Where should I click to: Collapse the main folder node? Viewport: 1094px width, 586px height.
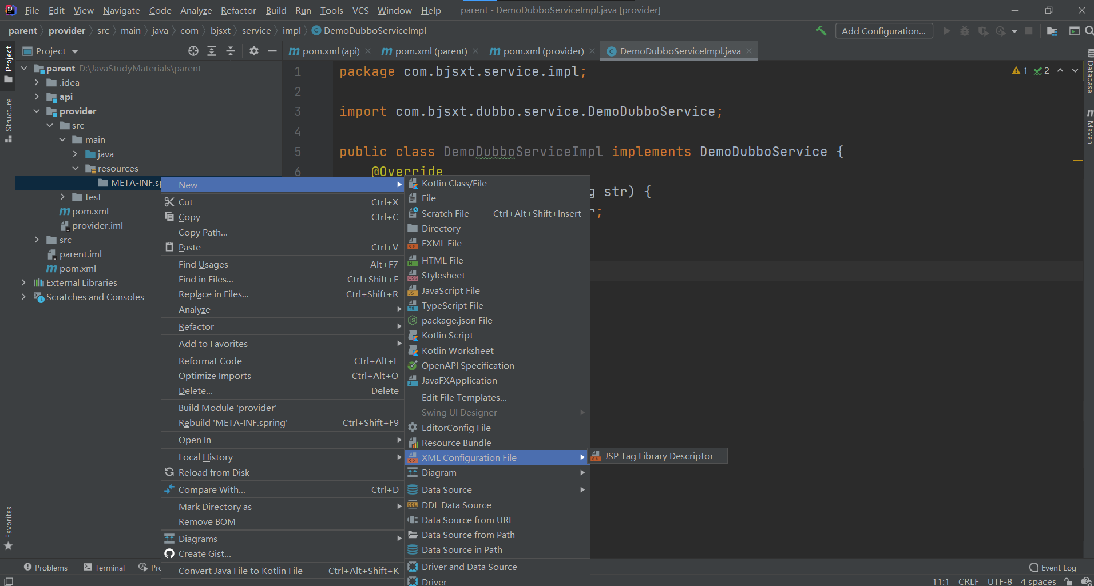coord(62,139)
